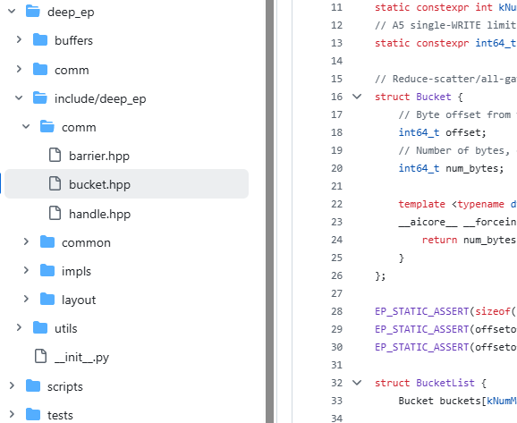The height and width of the screenshot is (423, 517).
Task: Fold the struct Bucket code block
Action: (357, 97)
